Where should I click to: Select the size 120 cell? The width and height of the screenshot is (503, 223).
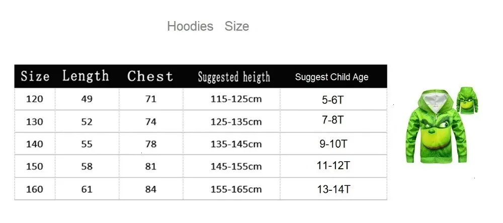(x=35, y=99)
